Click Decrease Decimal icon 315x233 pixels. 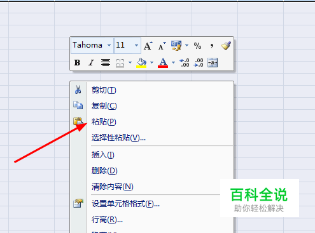[x=199, y=63]
